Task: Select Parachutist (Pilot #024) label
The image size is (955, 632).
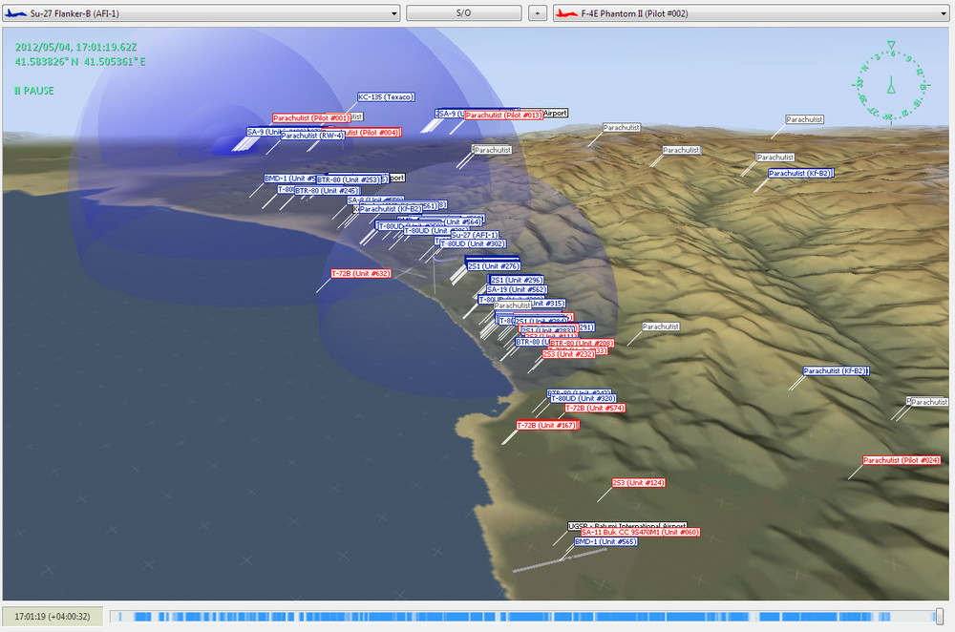Action: point(902,460)
